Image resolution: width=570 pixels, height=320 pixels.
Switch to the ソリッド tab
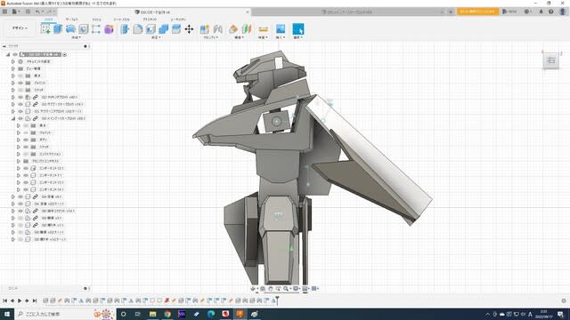pyautogui.click(x=49, y=20)
